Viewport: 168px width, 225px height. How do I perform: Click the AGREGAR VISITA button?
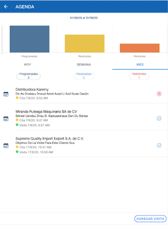pyautogui.click(x=150, y=219)
